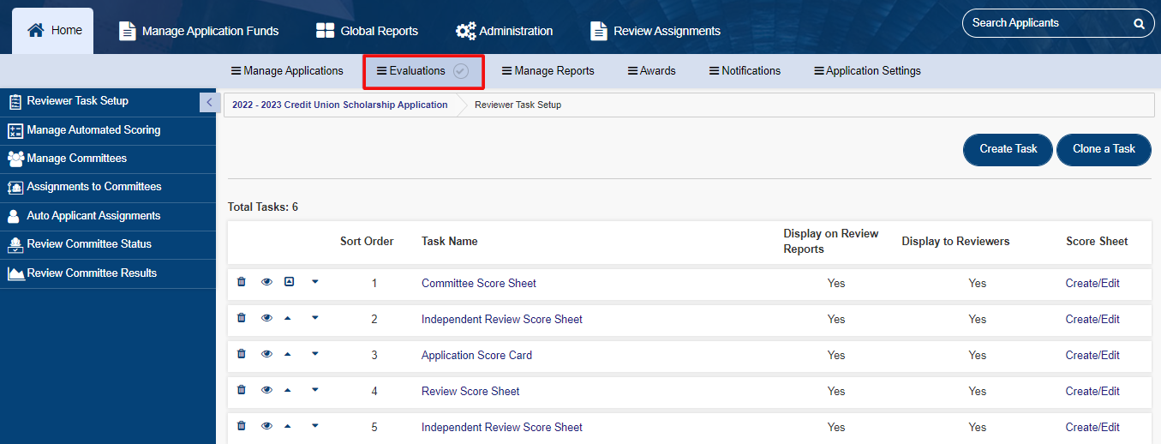Image resolution: width=1161 pixels, height=444 pixels.
Task: Expand the Manage Reports menu
Action: coord(548,71)
